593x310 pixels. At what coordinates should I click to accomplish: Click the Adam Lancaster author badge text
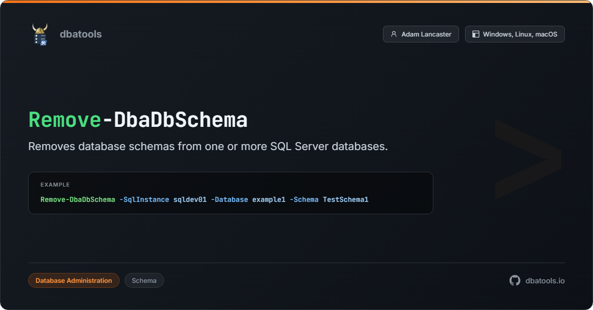pos(426,34)
